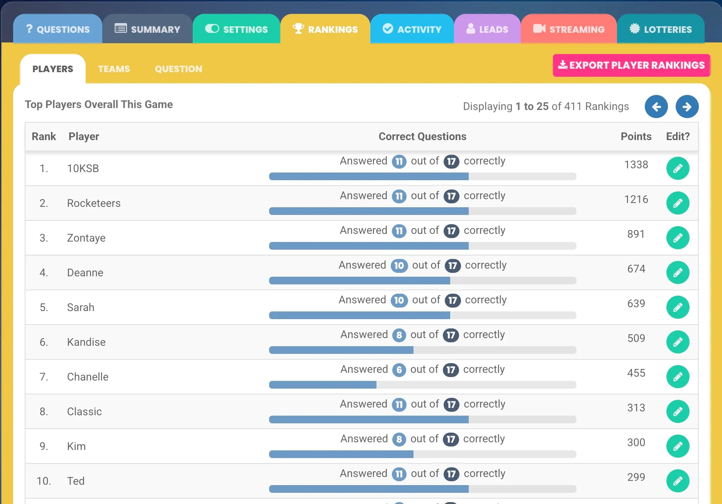Click player name Zontaye
The height and width of the screenshot is (504, 722).
86,238
